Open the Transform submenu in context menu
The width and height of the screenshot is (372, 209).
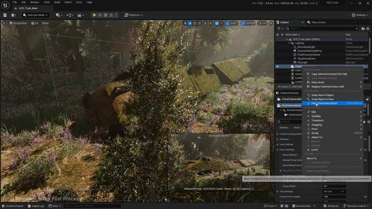[332, 120]
